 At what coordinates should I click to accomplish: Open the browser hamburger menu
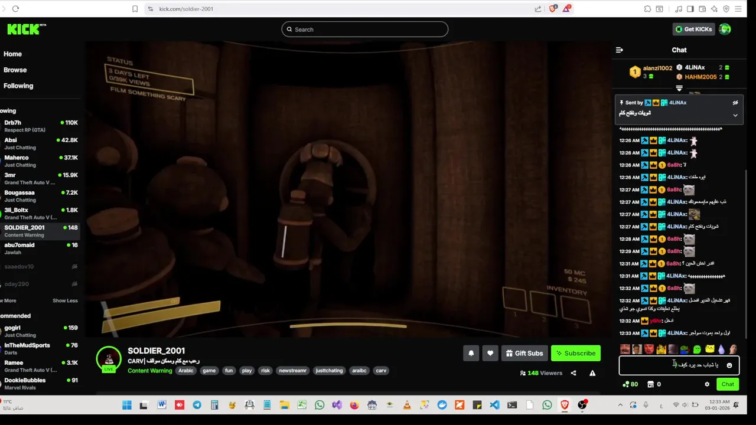click(738, 9)
